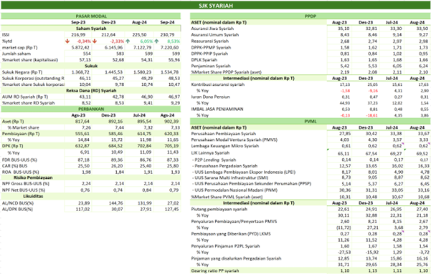Select the PVML section header
This screenshot has height=274, width=431.
(x=310, y=121)
